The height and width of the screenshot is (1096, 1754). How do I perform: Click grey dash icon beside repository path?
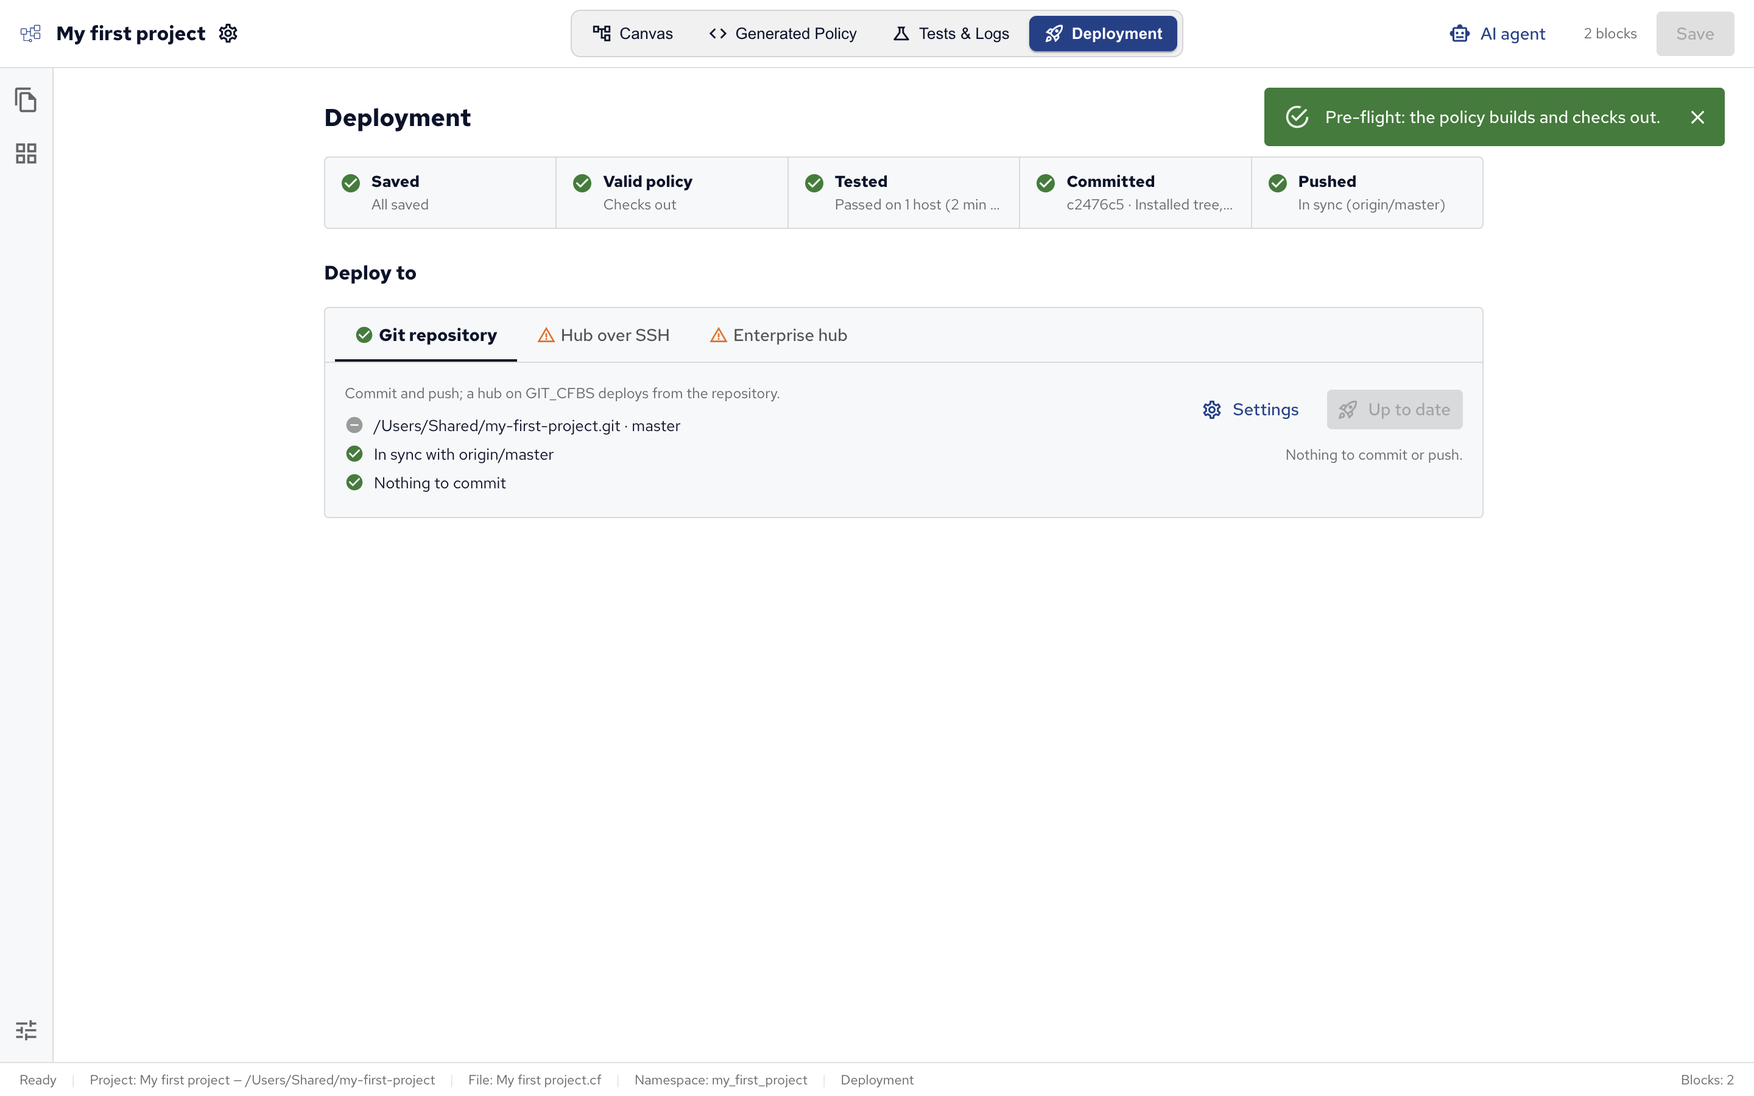tap(354, 425)
